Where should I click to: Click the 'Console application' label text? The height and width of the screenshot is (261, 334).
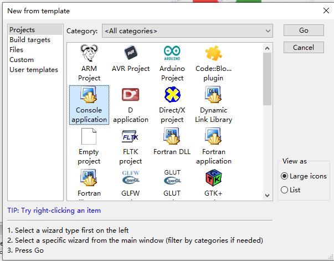pos(89,115)
